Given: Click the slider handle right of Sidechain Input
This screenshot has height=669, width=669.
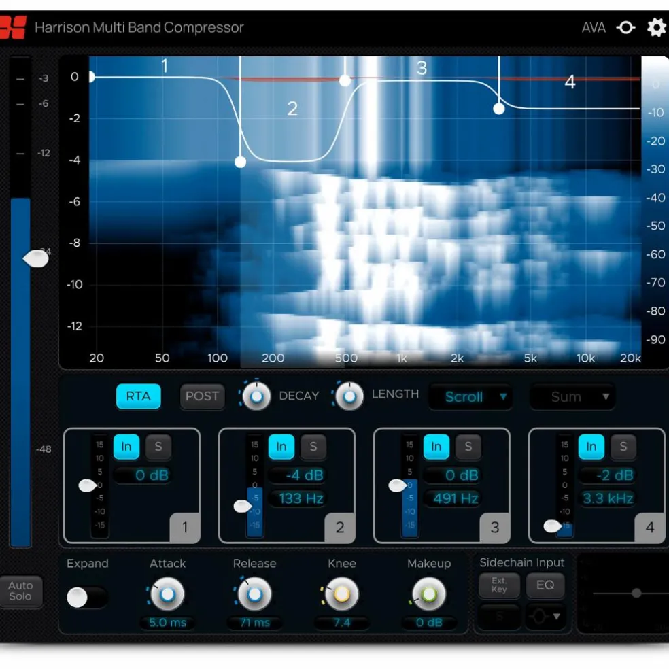Looking at the screenshot, I should point(636,593).
